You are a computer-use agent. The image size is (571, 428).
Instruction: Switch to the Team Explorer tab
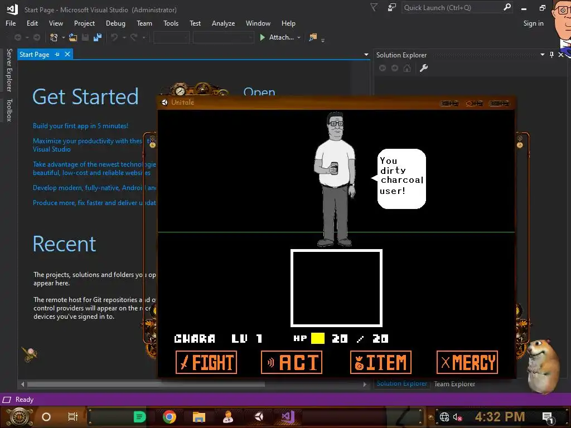(x=454, y=384)
